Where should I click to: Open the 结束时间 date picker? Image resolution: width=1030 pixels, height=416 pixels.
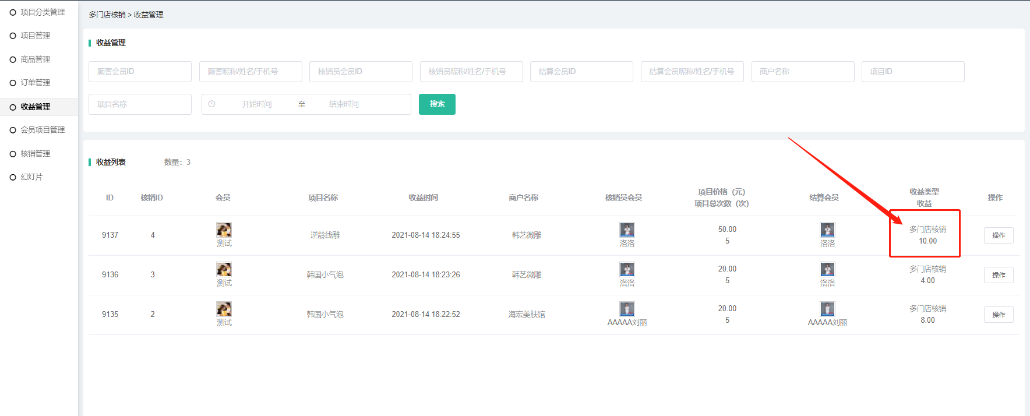pyautogui.click(x=344, y=104)
